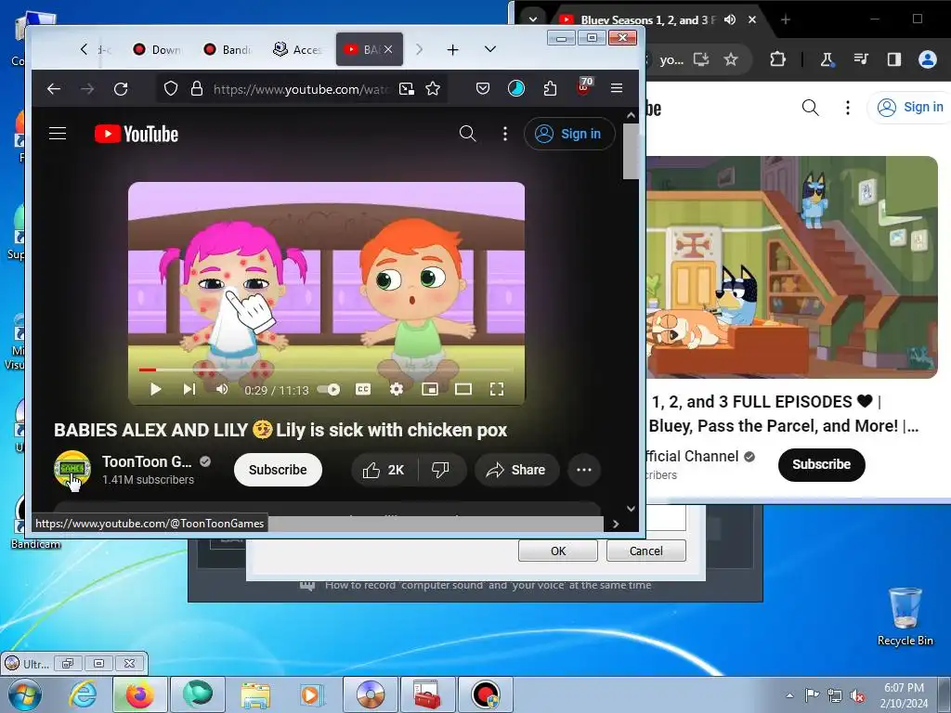Open the Chrome profile avatar
This screenshot has height=713, width=951.
(928, 58)
